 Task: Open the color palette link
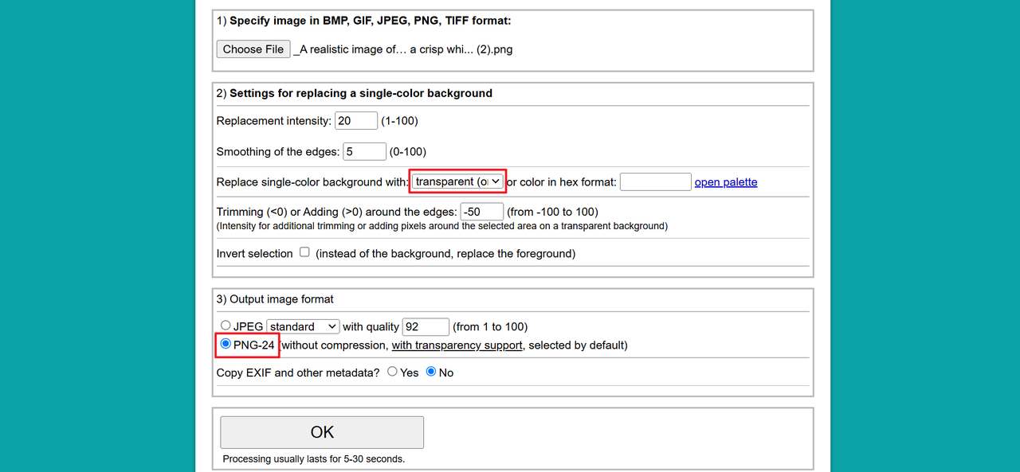tap(725, 182)
